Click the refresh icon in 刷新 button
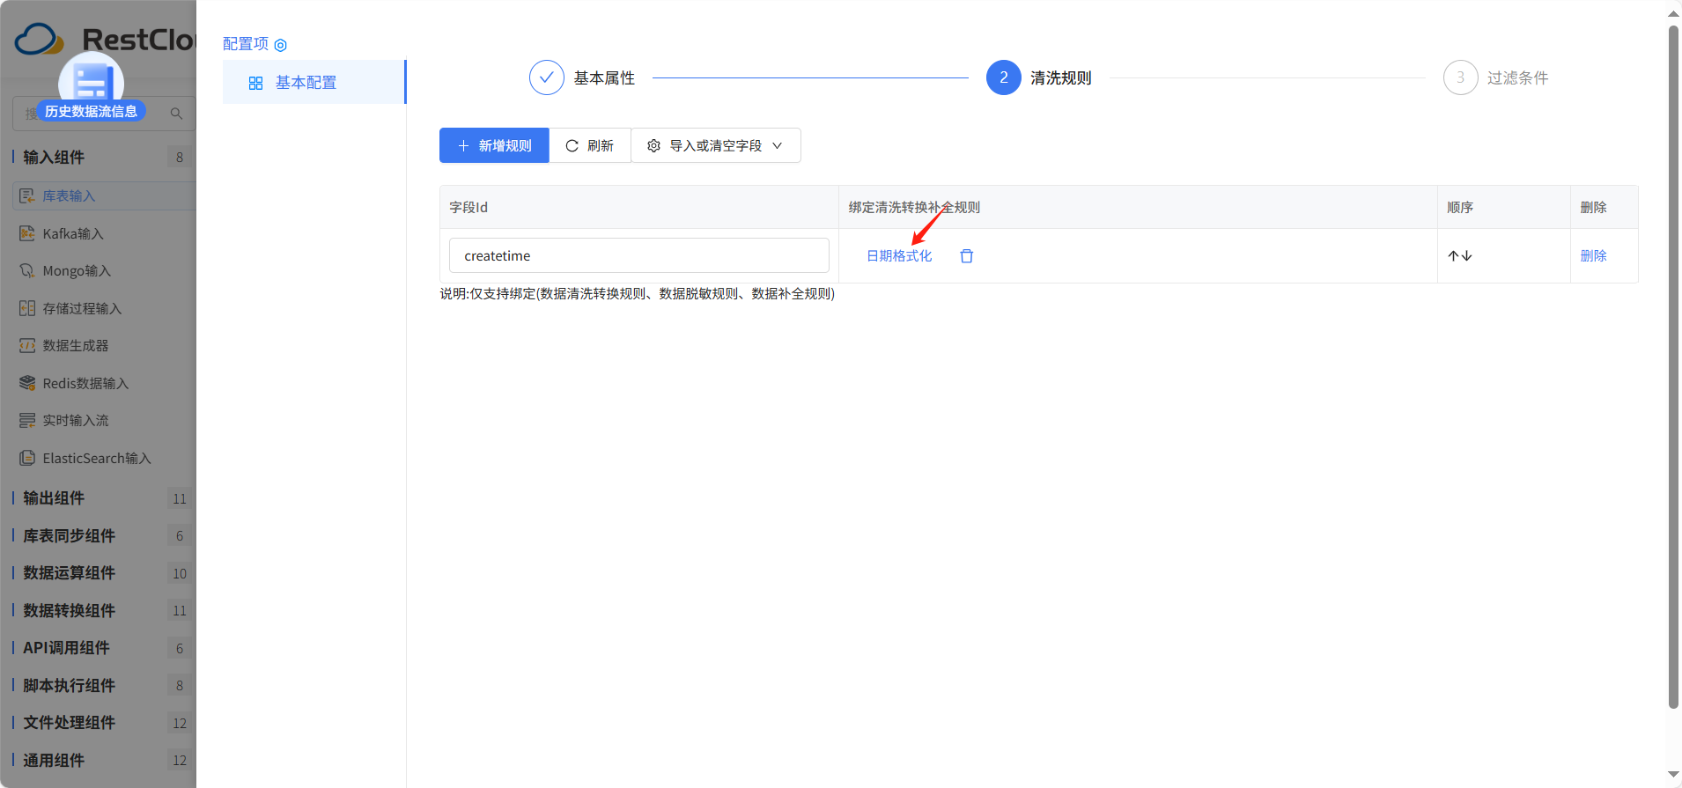The width and height of the screenshot is (1682, 788). (572, 145)
